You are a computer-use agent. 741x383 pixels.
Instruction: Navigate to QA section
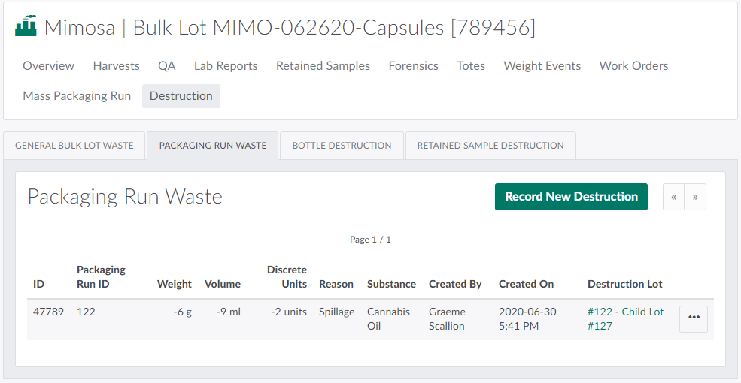point(166,66)
